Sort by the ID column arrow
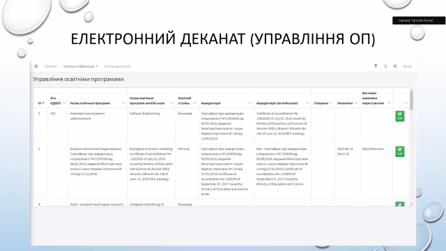Image resolution: width=446 pixels, height=251 pixels. click(43, 103)
